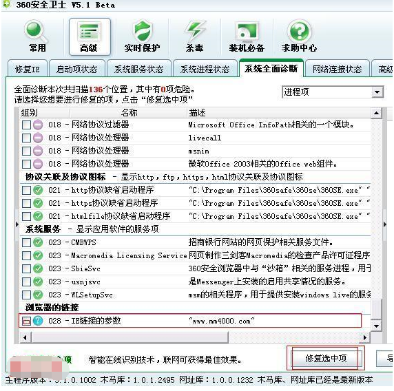Click the 描述 column header
This screenshot has width=394, height=391.
(x=279, y=113)
